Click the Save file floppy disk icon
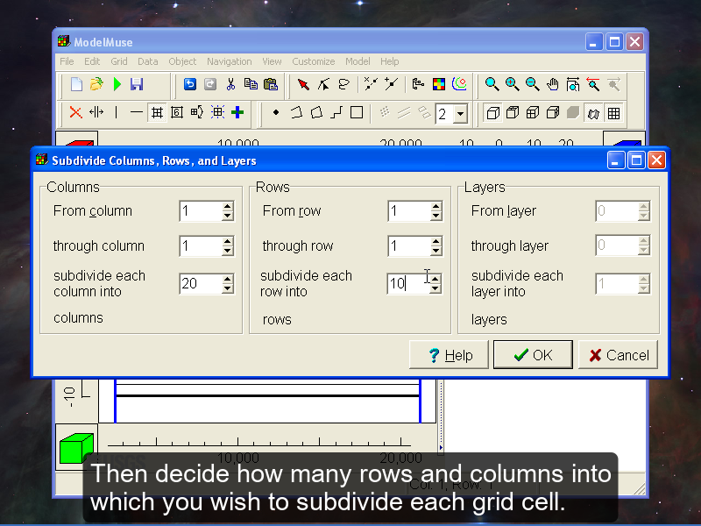Viewport: 701px width, 526px height. pos(137,85)
